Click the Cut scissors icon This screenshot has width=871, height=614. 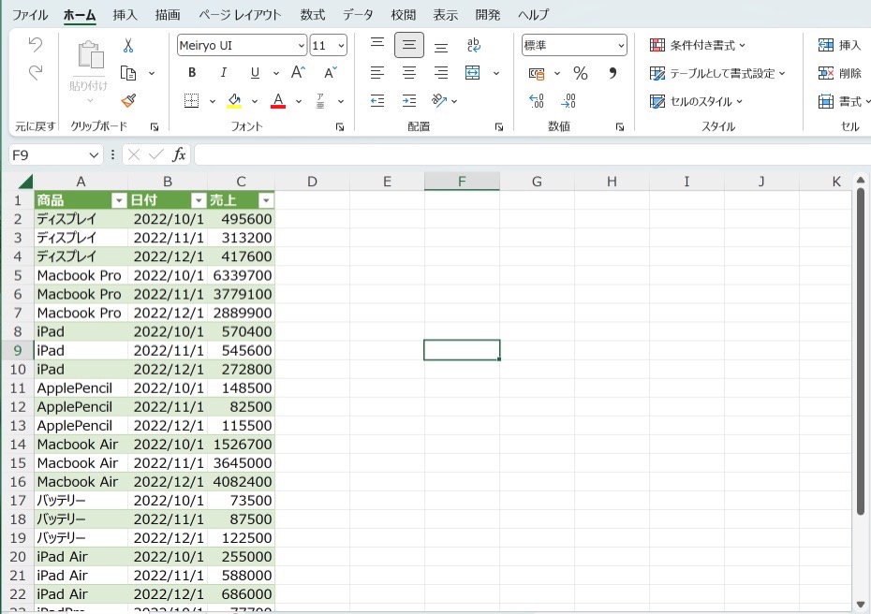click(128, 45)
